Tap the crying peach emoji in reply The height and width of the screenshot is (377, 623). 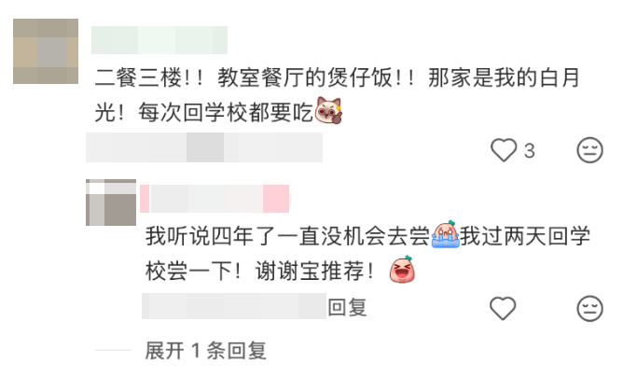pyautogui.click(x=446, y=234)
